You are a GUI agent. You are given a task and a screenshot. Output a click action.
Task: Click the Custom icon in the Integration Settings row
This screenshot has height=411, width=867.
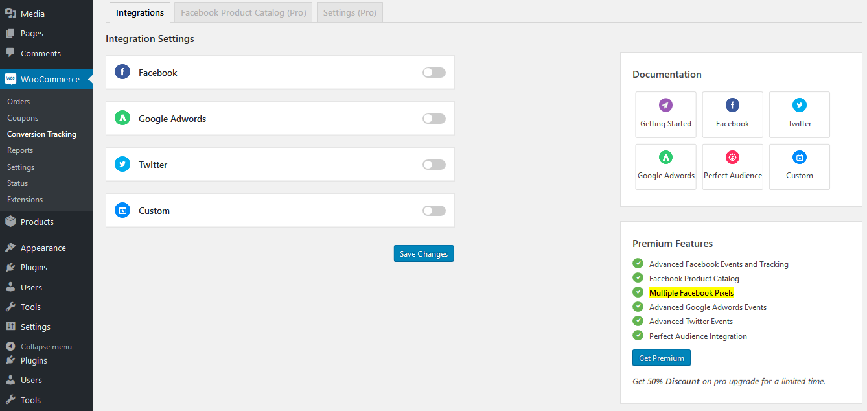[122, 210]
